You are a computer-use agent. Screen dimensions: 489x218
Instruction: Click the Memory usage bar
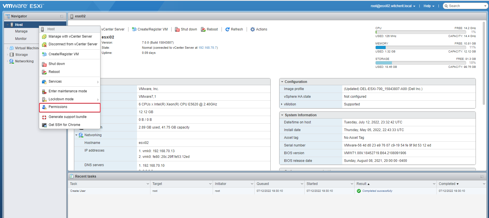[420, 48]
